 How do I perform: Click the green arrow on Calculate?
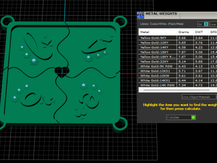coord(193,117)
